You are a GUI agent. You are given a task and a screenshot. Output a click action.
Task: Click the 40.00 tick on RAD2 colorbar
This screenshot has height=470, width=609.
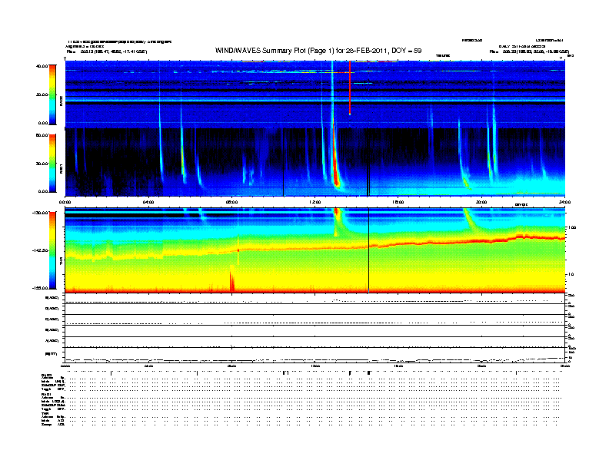point(42,66)
